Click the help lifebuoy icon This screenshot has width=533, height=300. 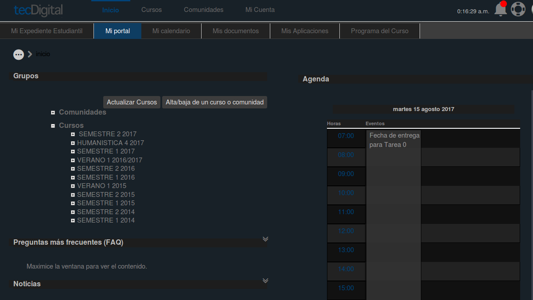click(x=518, y=9)
